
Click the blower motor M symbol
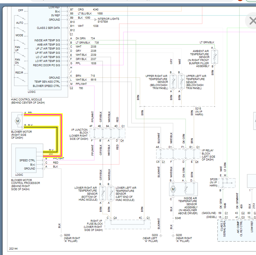18,121
